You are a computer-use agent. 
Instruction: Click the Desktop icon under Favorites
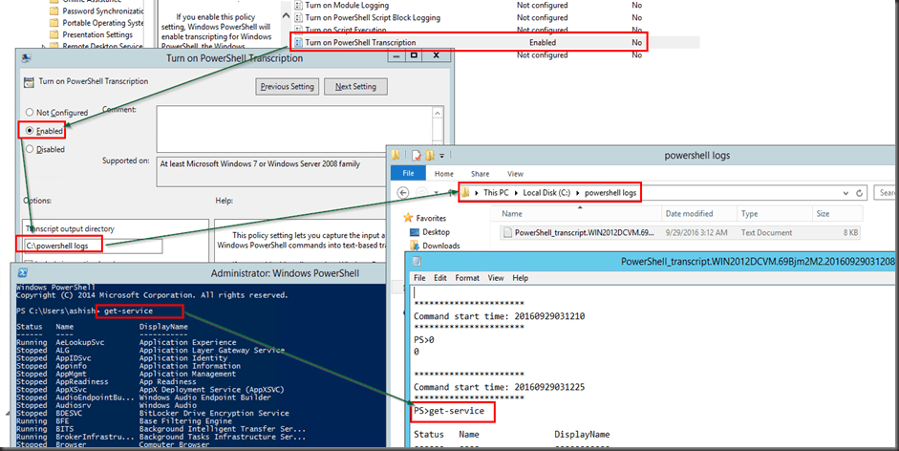(414, 232)
